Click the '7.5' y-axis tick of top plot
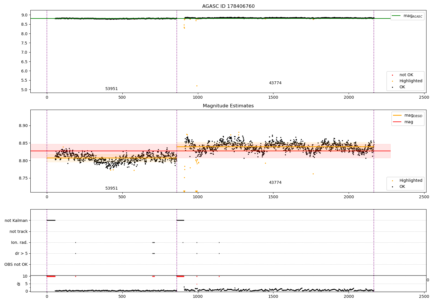This screenshot has width=434, height=303. (25, 43)
